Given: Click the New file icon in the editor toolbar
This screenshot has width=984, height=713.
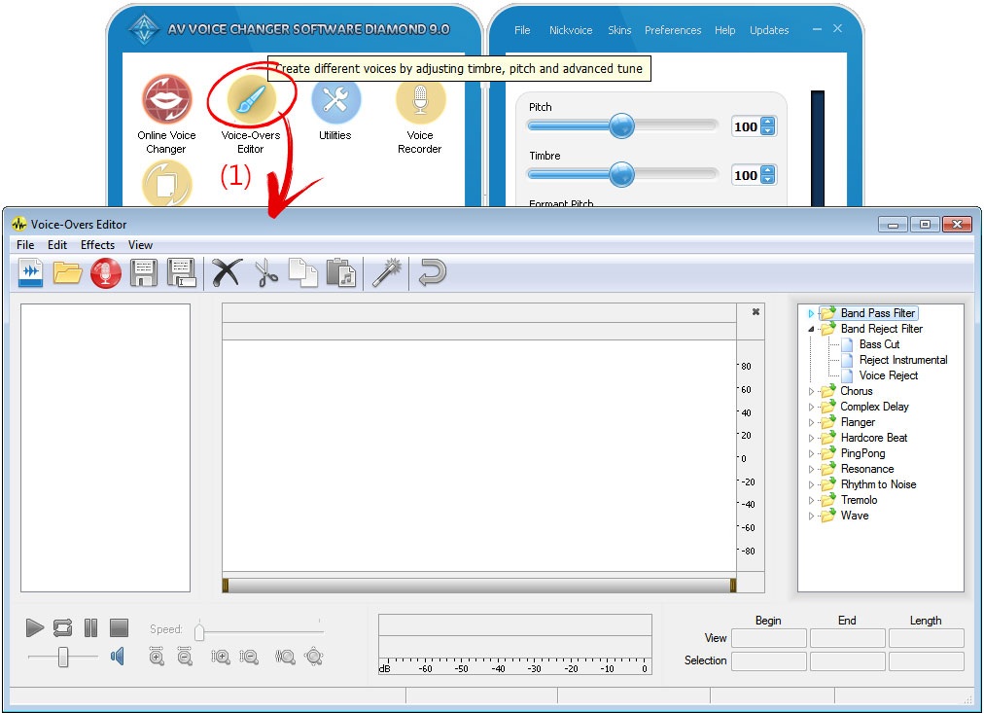Looking at the screenshot, I should (x=31, y=273).
